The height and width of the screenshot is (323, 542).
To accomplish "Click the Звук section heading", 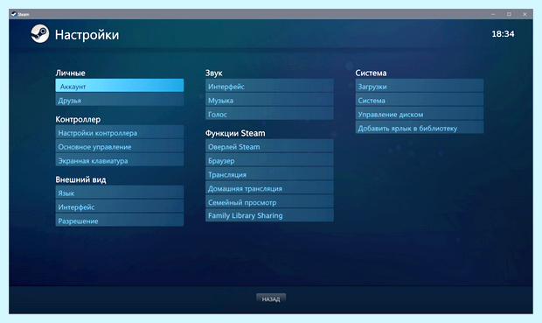I will coord(213,73).
